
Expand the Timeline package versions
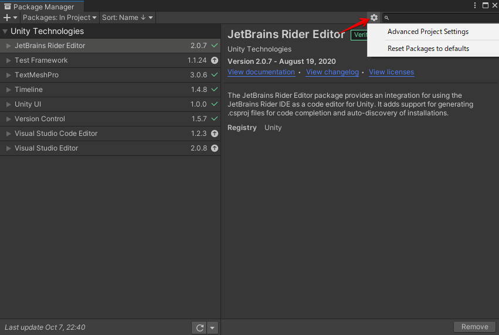pos(9,90)
